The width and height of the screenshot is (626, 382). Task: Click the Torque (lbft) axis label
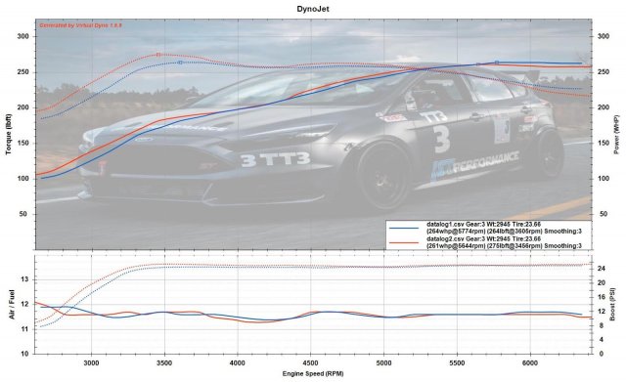(9, 135)
